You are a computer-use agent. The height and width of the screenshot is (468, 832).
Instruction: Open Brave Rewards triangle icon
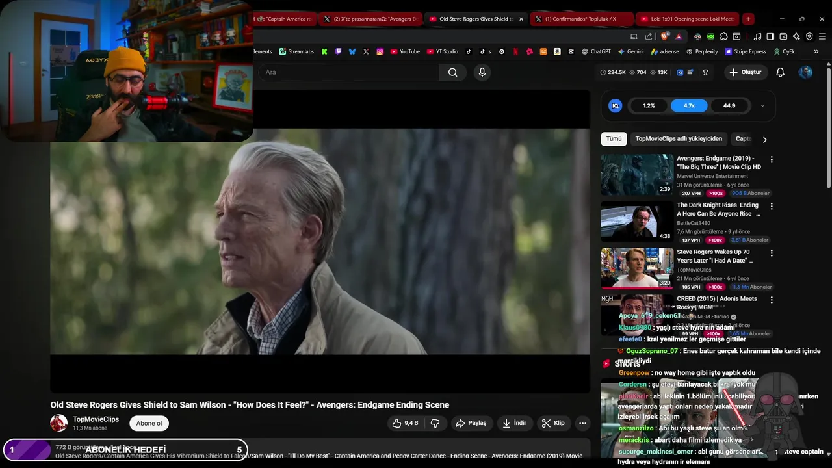[x=679, y=36]
